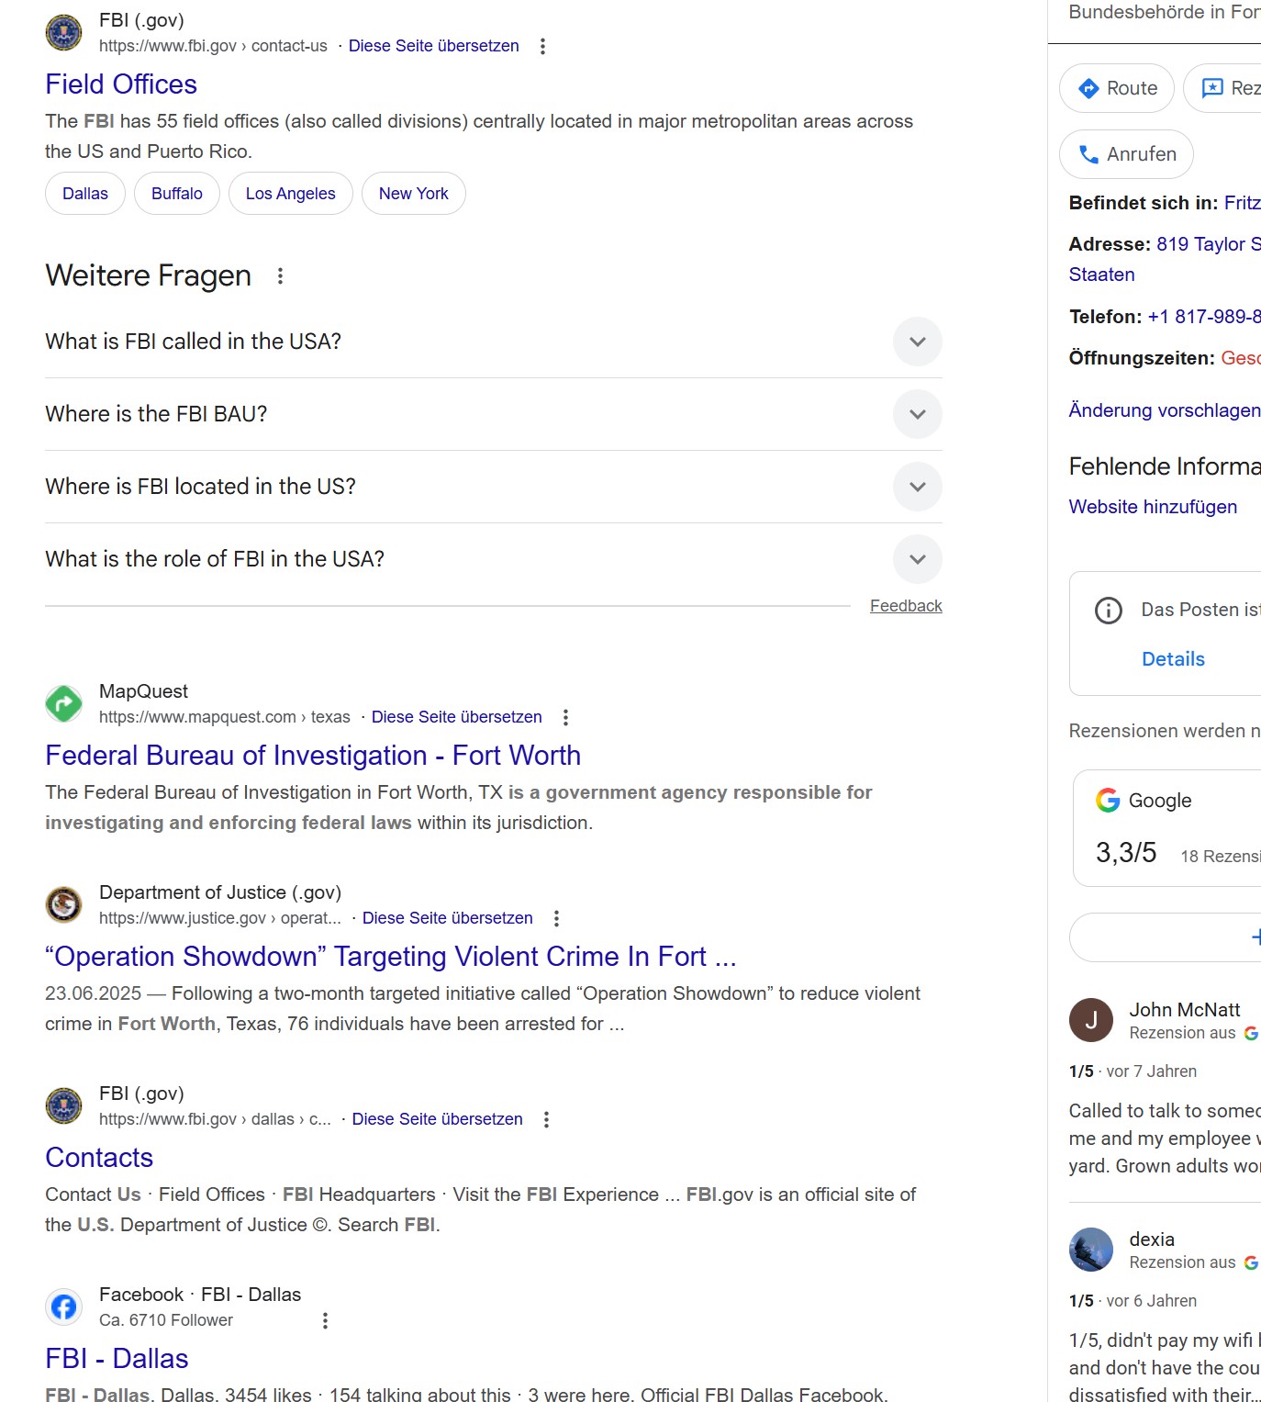The width and height of the screenshot is (1261, 1402).
Task: Click John McNatt reviewer name
Action: 1185,1010
